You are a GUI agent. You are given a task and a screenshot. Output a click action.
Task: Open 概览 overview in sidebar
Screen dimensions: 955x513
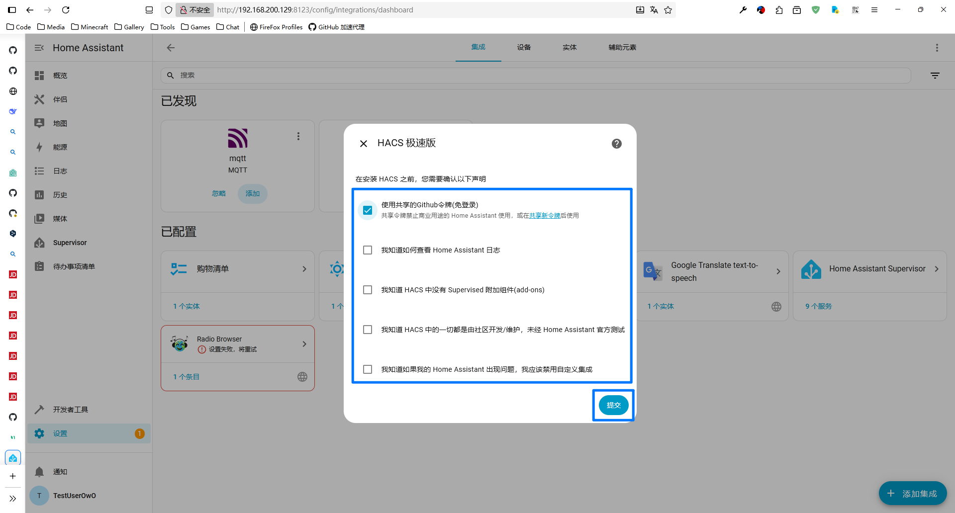[x=89, y=76]
